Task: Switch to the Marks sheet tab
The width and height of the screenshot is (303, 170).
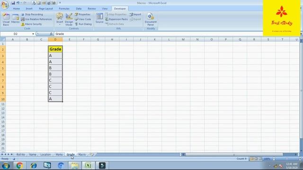Action: pos(59,154)
